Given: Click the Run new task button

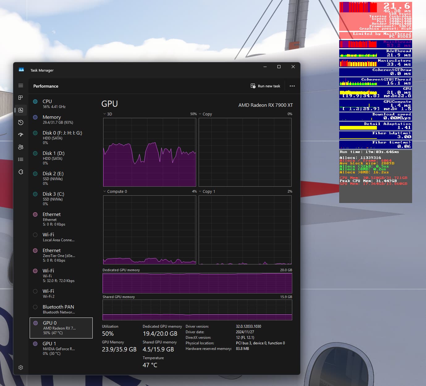Looking at the screenshot, I should tap(265, 86).
